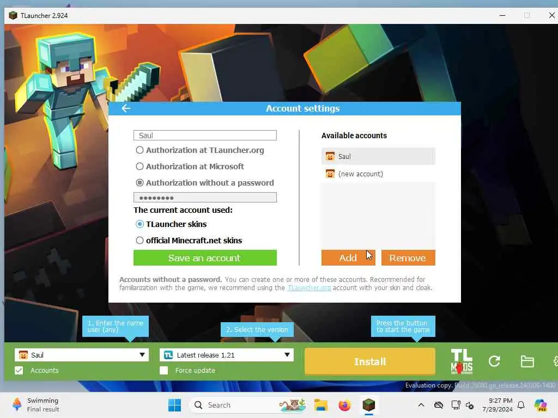Choose TLauncher skins option
The width and height of the screenshot is (558, 418).
pos(140,224)
